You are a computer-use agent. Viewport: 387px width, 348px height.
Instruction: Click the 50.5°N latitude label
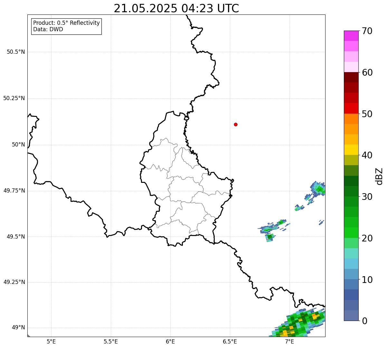pos(16,52)
